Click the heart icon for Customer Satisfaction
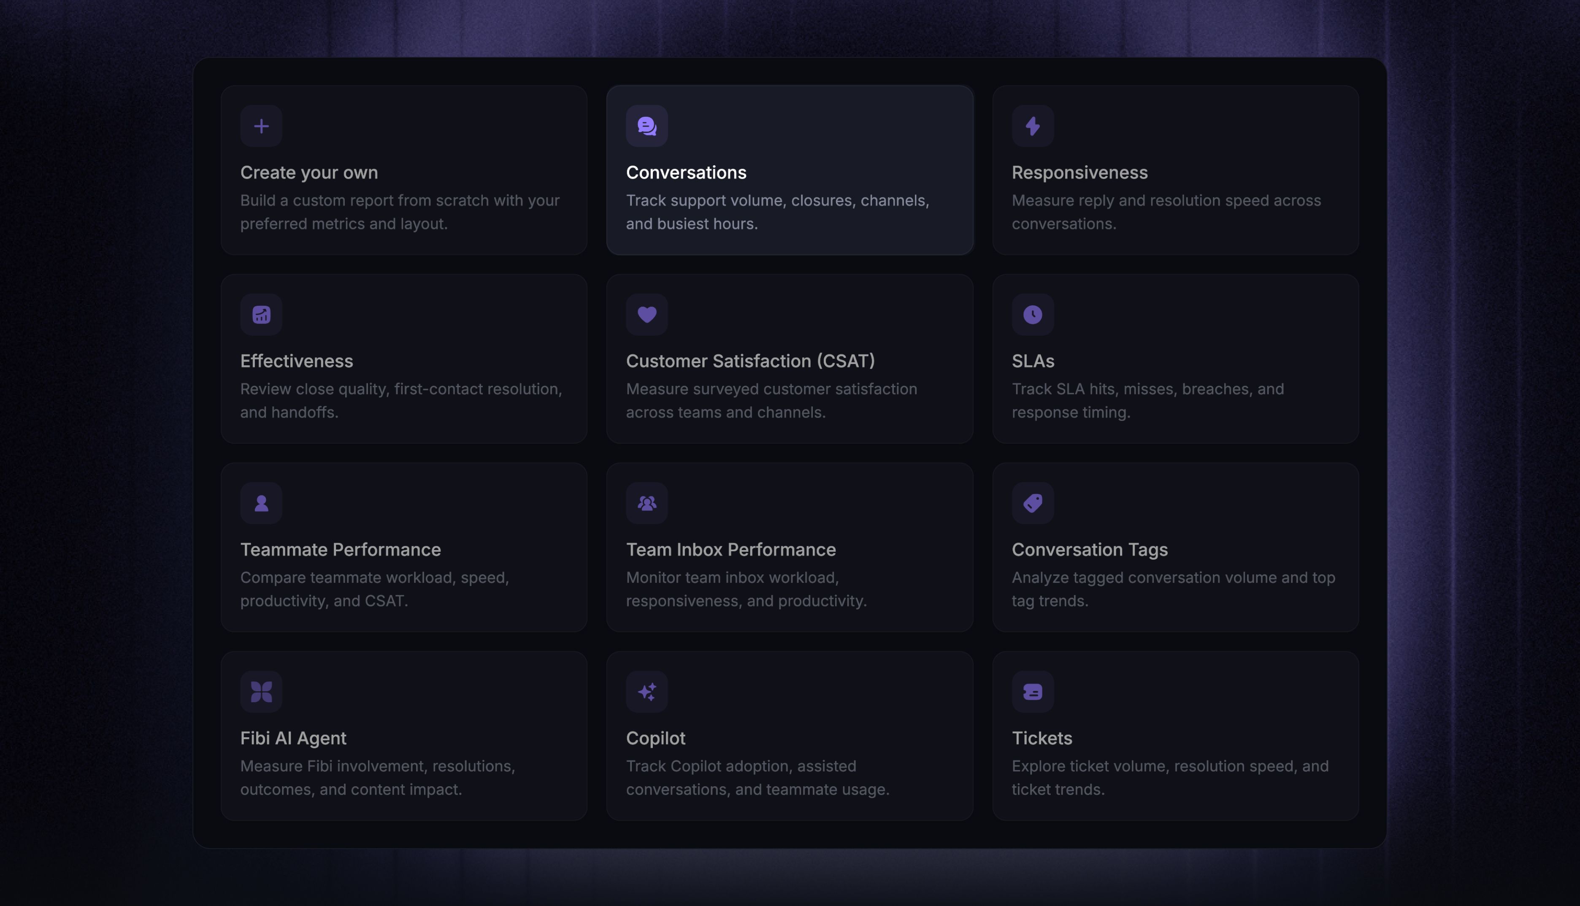This screenshot has height=906, width=1580. 647,315
